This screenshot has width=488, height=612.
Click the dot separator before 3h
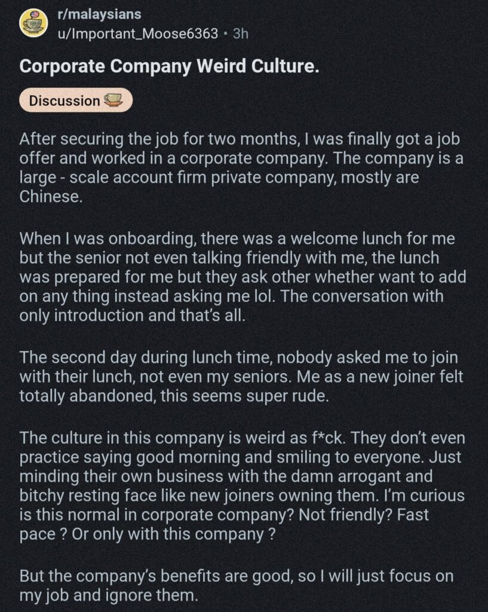point(225,34)
